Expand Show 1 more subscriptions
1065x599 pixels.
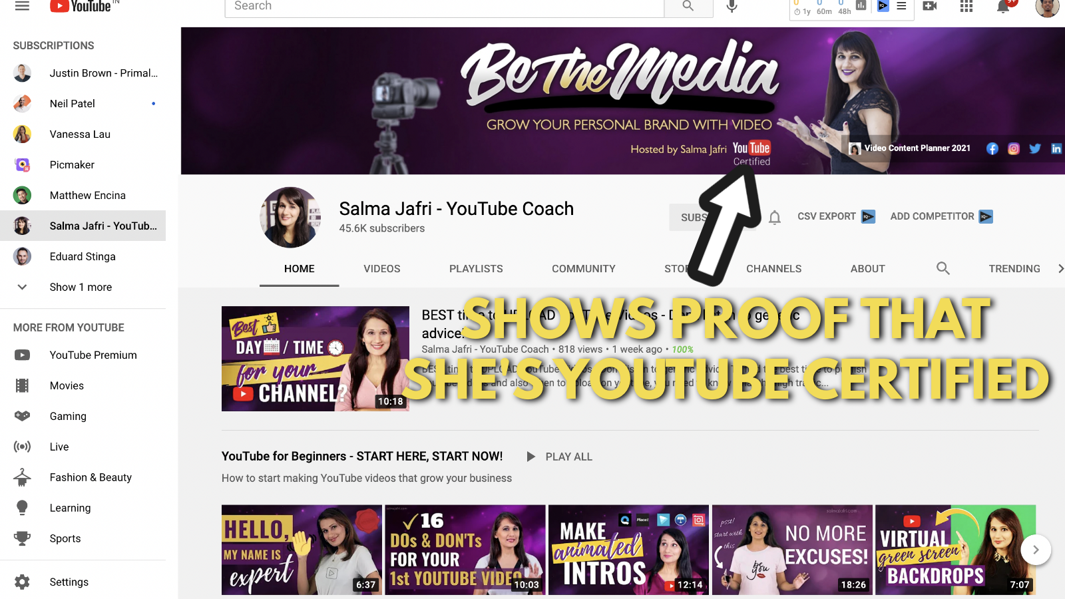click(x=83, y=288)
